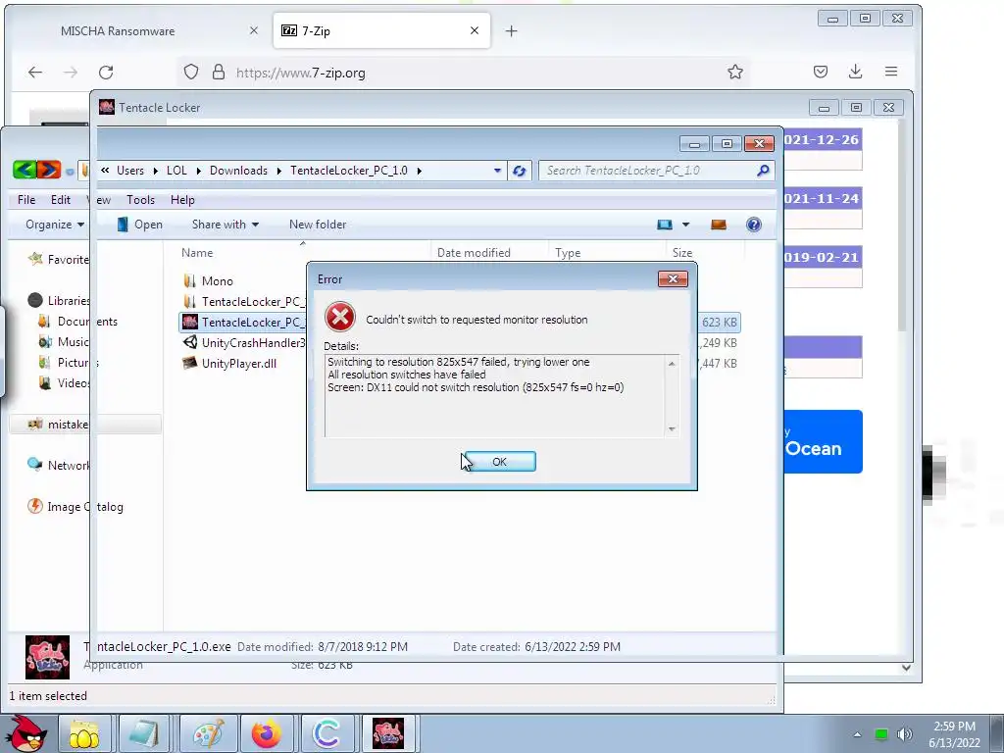
Task: Click LOL in the breadcrumb path
Action: click(176, 171)
